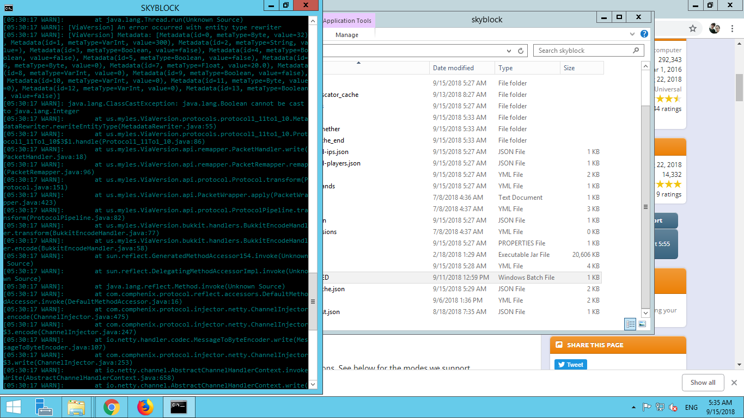Image resolution: width=744 pixels, height=418 pixels.
Task: Switch to large icons view in Explorer
Action: (642, 324)
